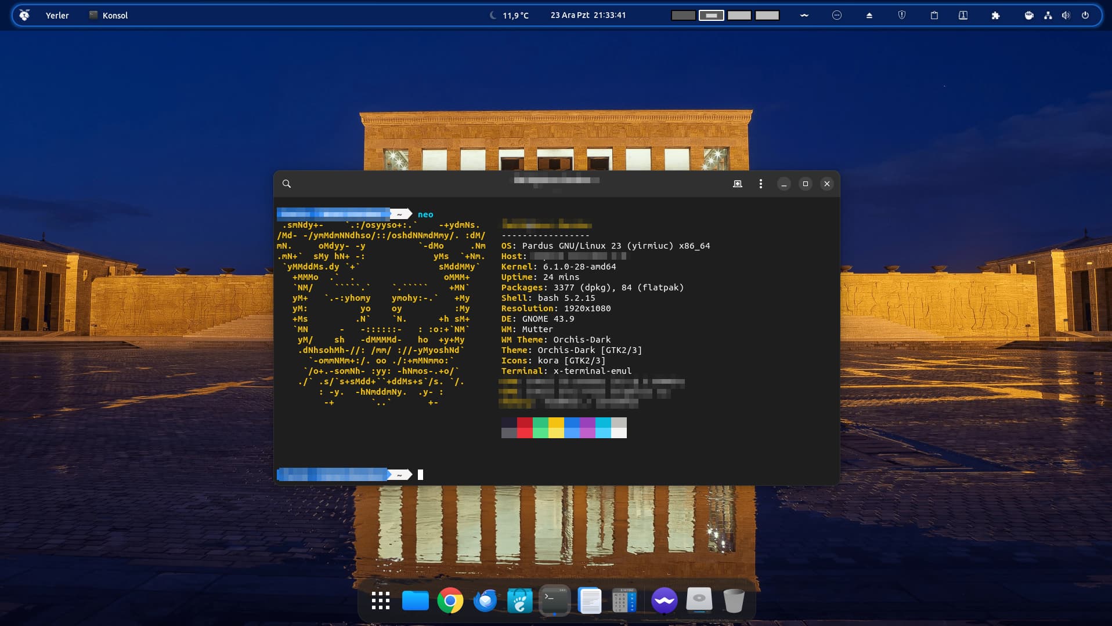Open the 11,9 °C weather indicator
Image resolution: width=1112 pixels, height=626 pixels.
[510, 16]
